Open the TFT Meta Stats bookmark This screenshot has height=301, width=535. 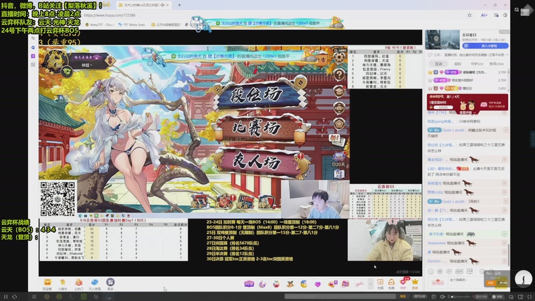[x=131, y=25]
